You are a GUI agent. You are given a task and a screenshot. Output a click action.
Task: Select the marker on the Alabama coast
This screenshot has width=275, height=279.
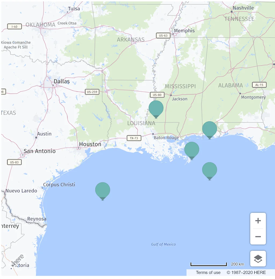click(210, 130)
